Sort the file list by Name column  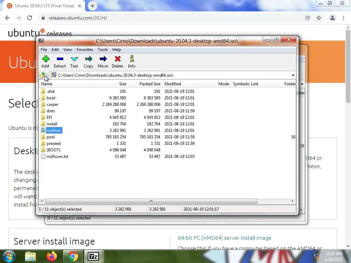(66, 84)
